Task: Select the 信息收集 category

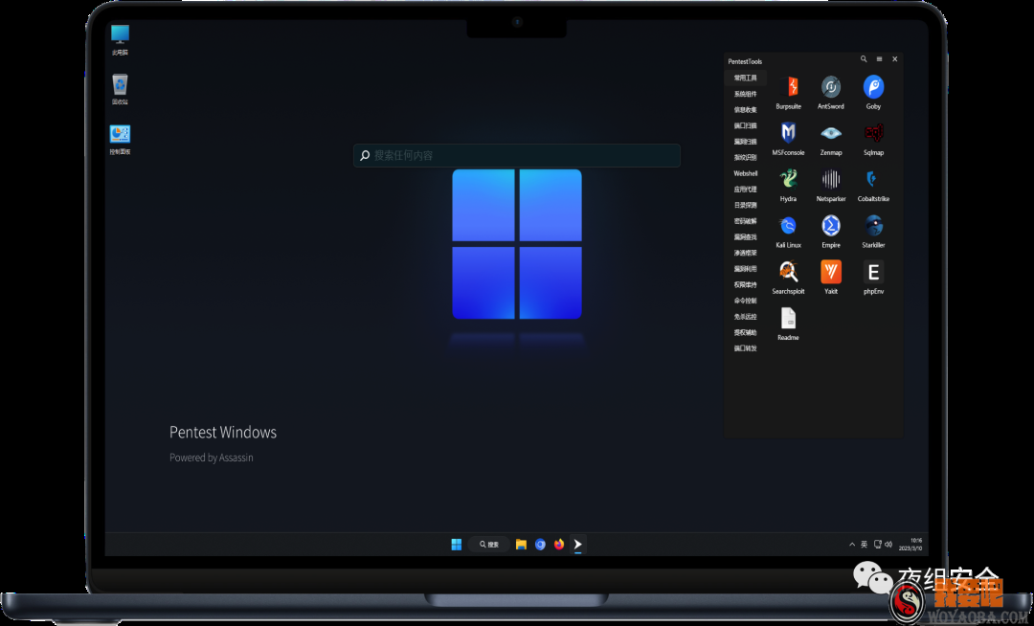Action: pyautogui.click(x=745, y=109)
